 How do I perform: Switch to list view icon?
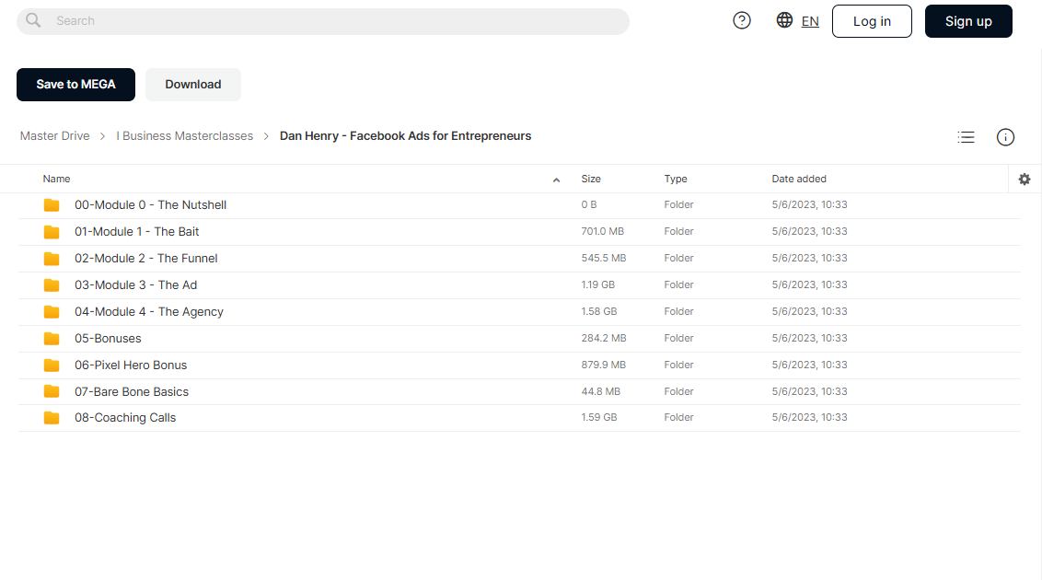click(x=966, y=137)
